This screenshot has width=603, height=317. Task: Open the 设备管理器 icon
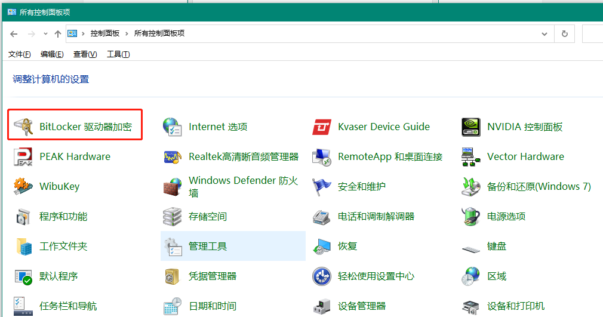(x=321, y=306)
